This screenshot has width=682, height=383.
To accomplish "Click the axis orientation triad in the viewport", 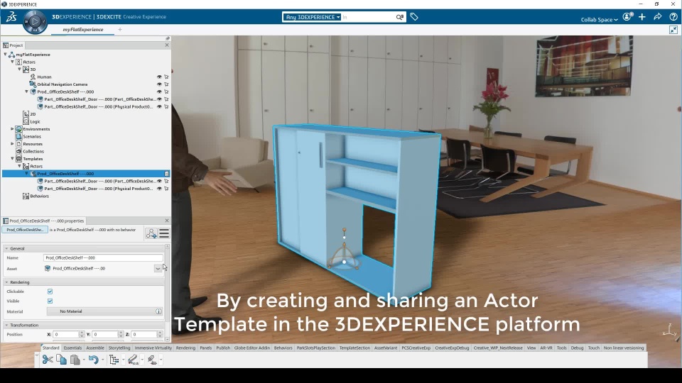I will 669,330.
